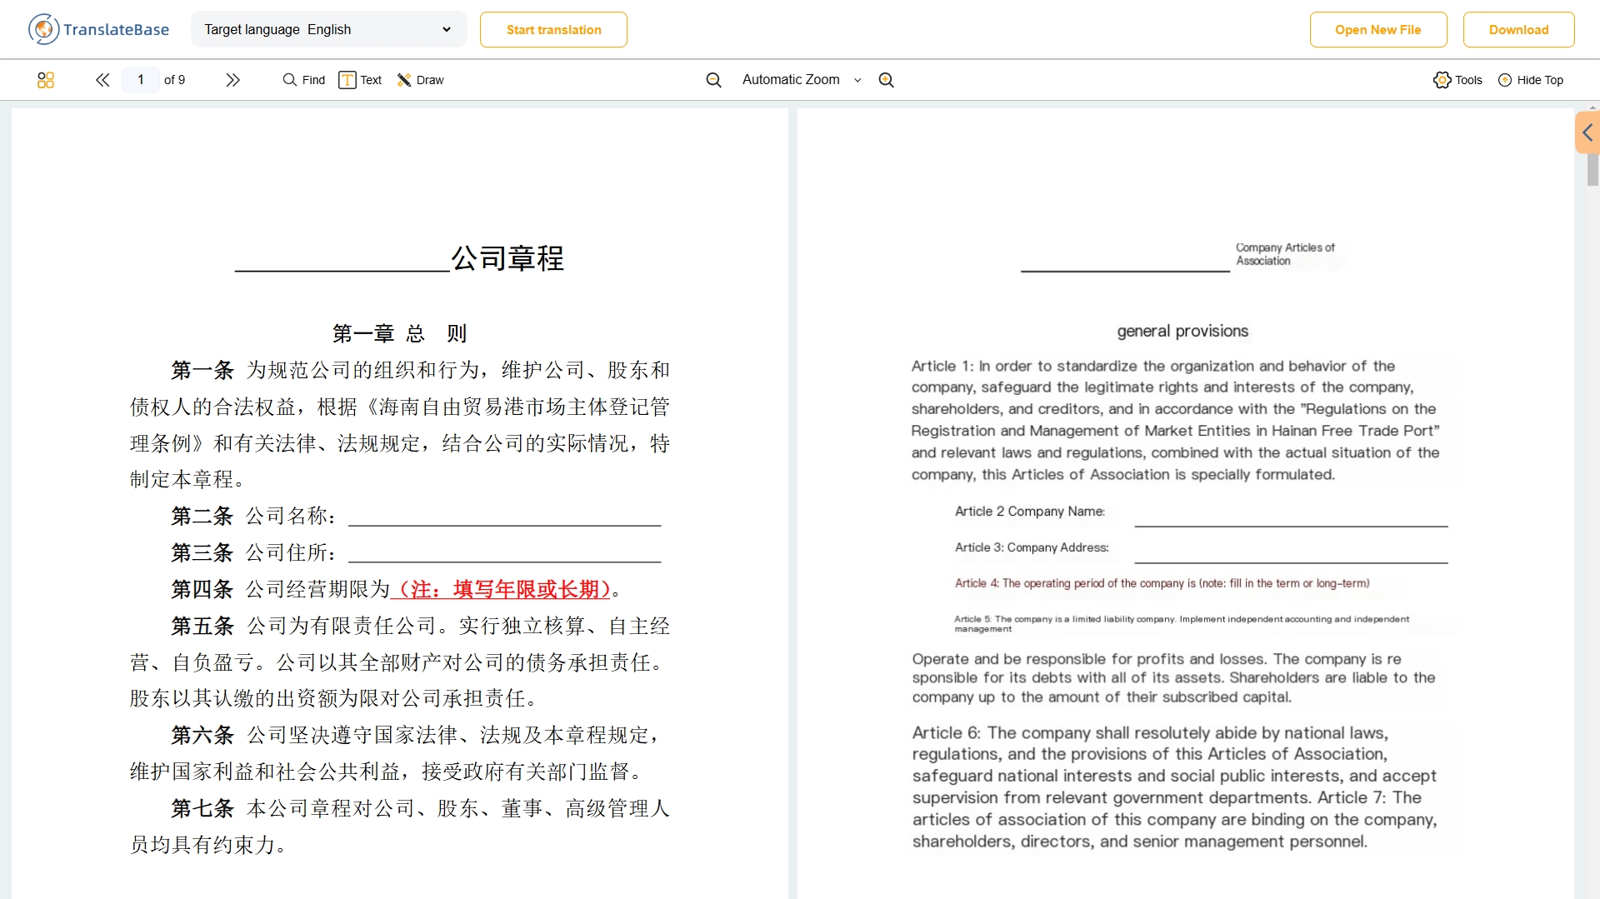Click the 第二条 公司名称 line
Screen dimensions: 1600x899
pos(416,517)
